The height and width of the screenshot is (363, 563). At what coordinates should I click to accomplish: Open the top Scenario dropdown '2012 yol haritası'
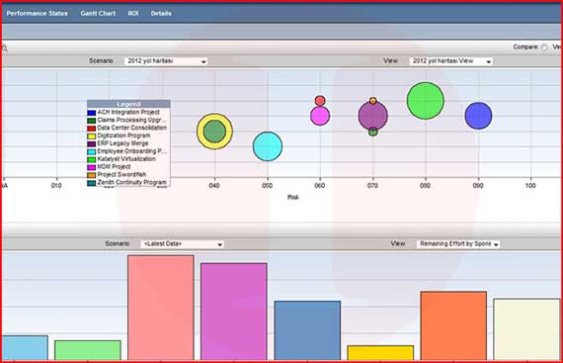pos(166,61)
